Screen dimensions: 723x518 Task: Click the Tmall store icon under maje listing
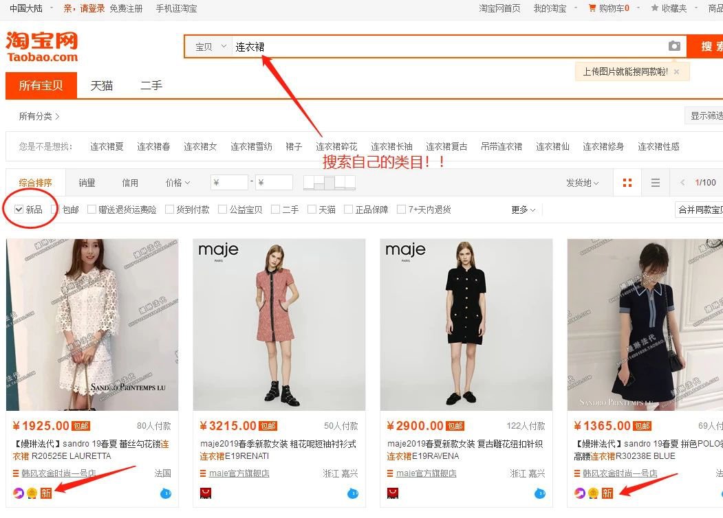tap(204, 491)
